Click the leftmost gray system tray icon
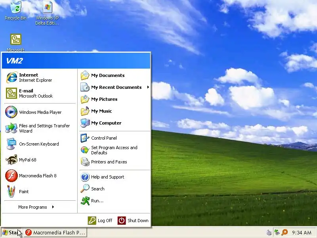The image size is (317, 238). tap(269, 233)
